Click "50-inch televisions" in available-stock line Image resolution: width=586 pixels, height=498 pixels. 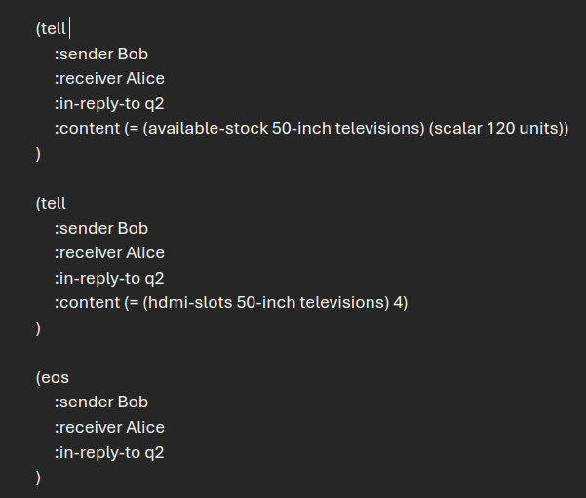(x=346, y=128)
